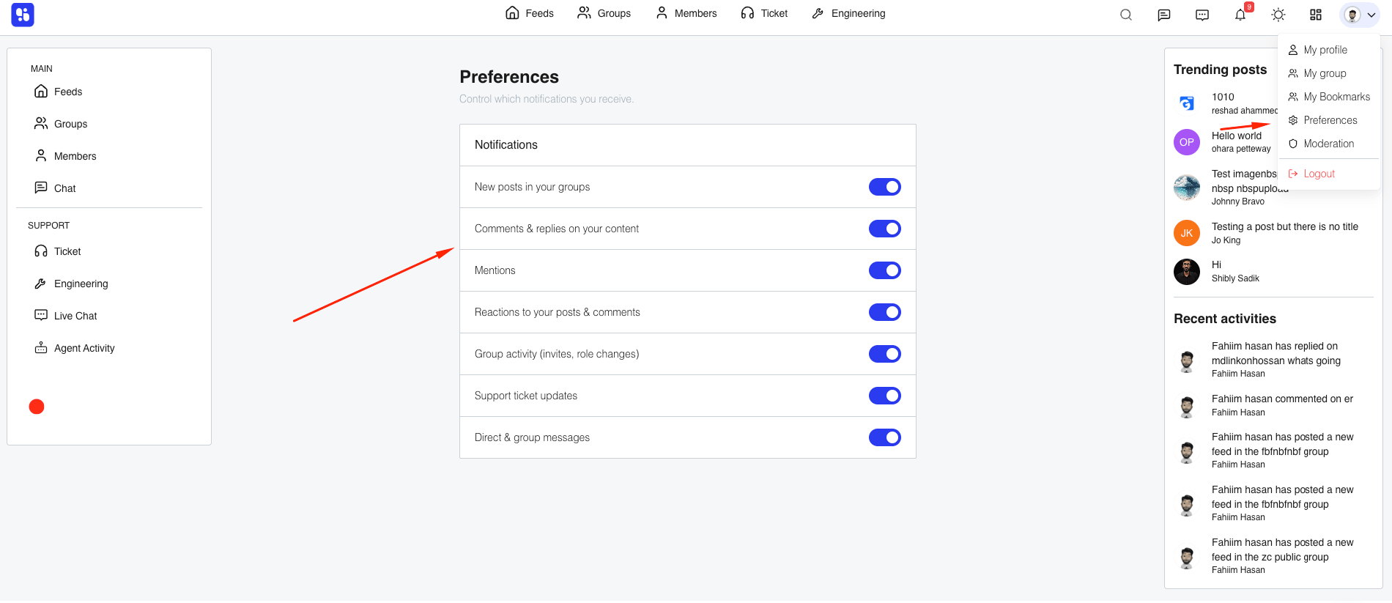Toggle Reactions to your posts & comments
The width and height of the screenshot is (1392, 603).
(x=885, y=312)
